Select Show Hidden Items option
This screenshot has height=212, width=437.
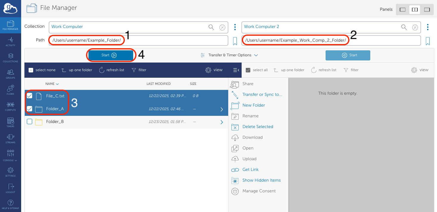(x=261, y=180)
